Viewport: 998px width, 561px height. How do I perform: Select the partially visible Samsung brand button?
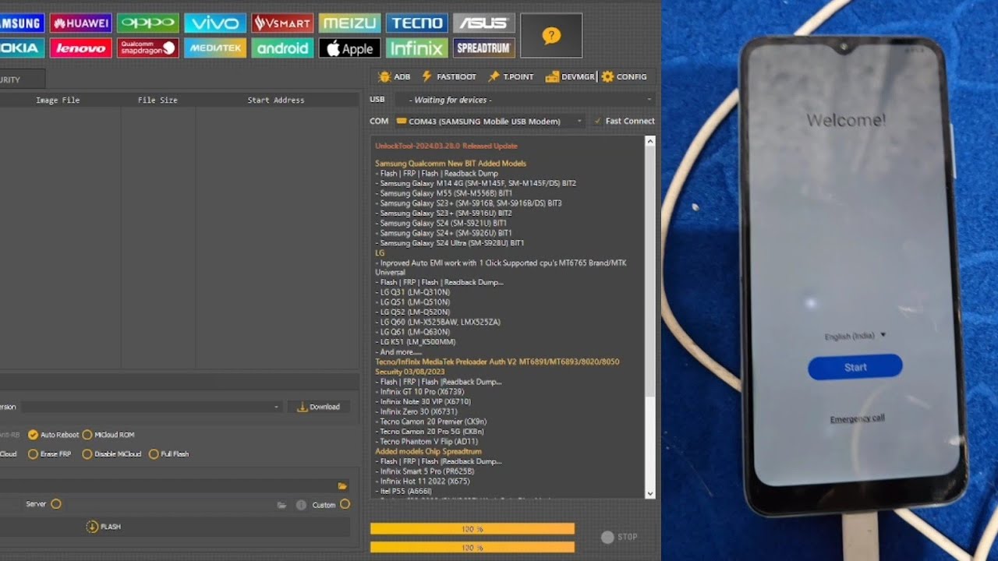coord(22,23)
